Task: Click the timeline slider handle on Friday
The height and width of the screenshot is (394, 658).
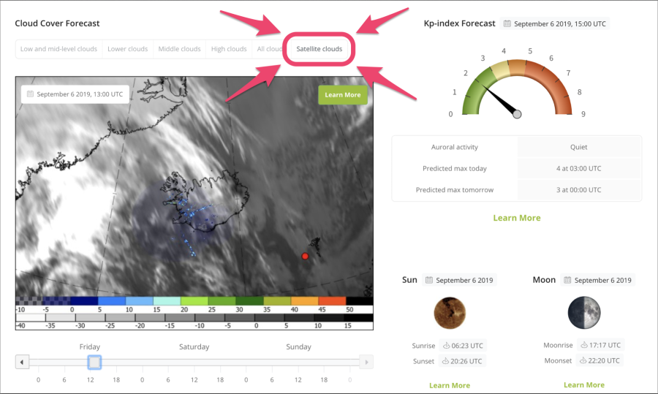Action: [x=94, y=362]
